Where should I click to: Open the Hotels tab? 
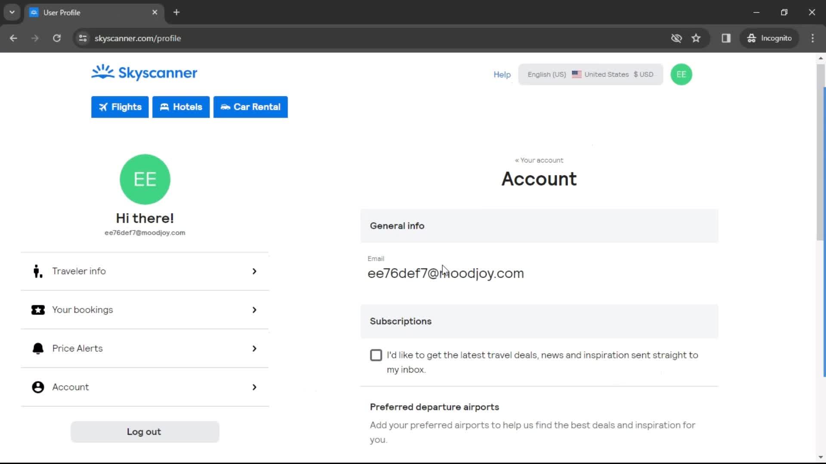pyautogui.click(x=181, y=107)
